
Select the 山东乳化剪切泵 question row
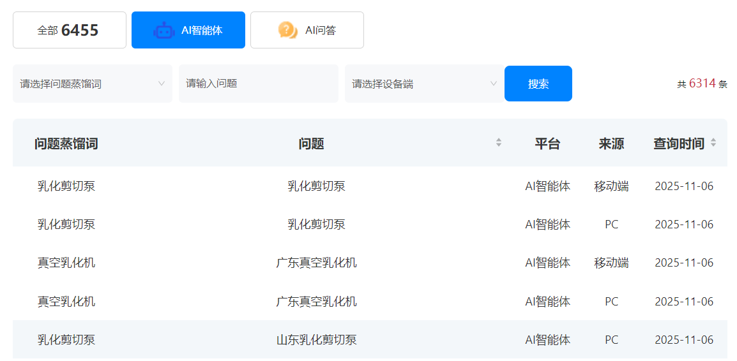click(x=316, y=339)
